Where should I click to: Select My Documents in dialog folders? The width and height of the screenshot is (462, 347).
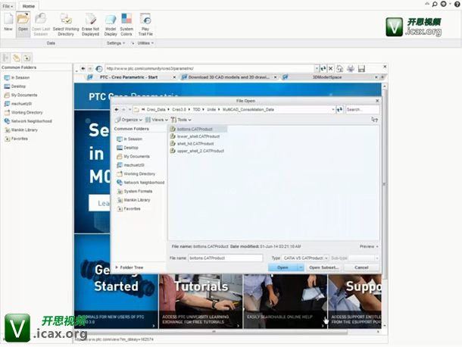(x=133, y=156)
